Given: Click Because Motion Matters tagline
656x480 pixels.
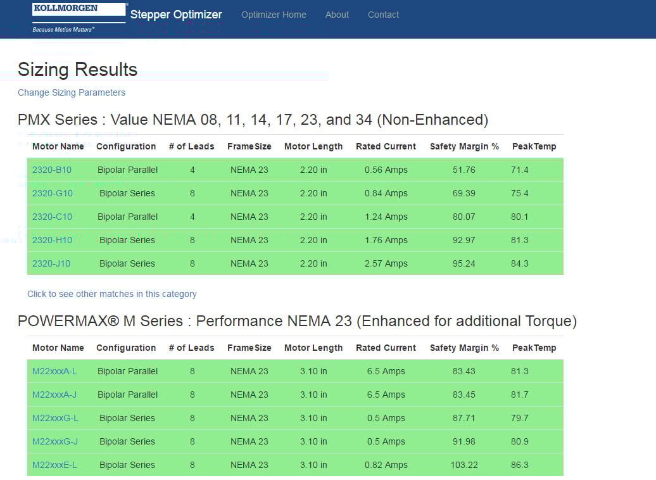Looking at the screenshot, I should click(63, 30).
